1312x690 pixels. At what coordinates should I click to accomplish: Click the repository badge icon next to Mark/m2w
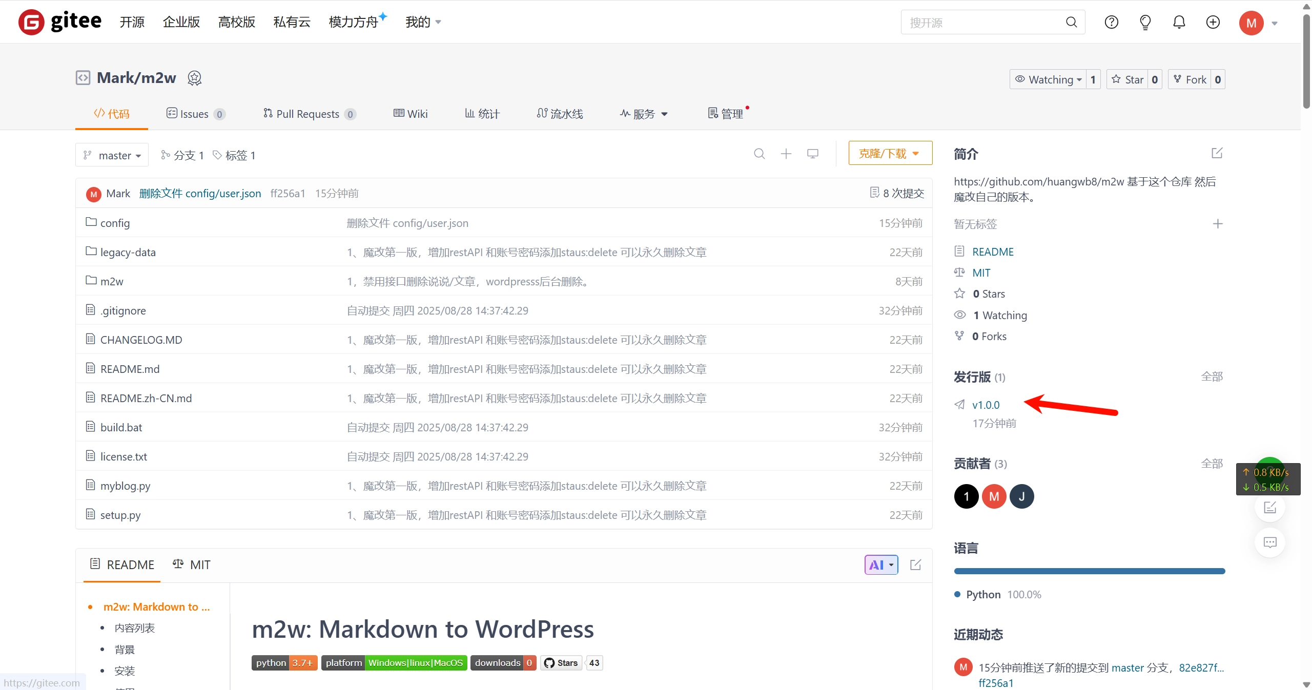pyautogui.click(x=194, y=78)
